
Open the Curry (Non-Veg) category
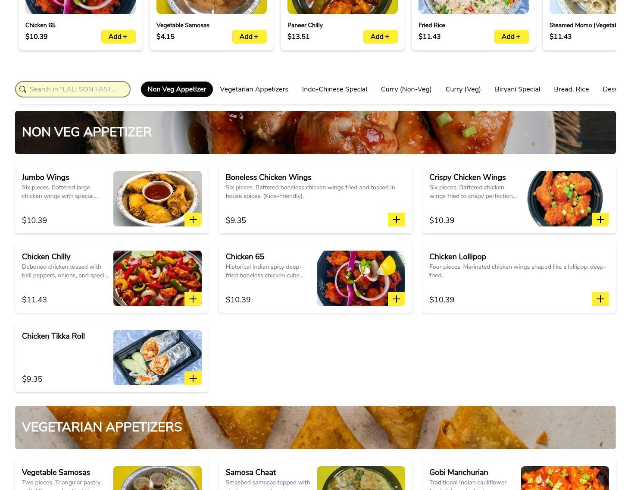tap(406, 89)
